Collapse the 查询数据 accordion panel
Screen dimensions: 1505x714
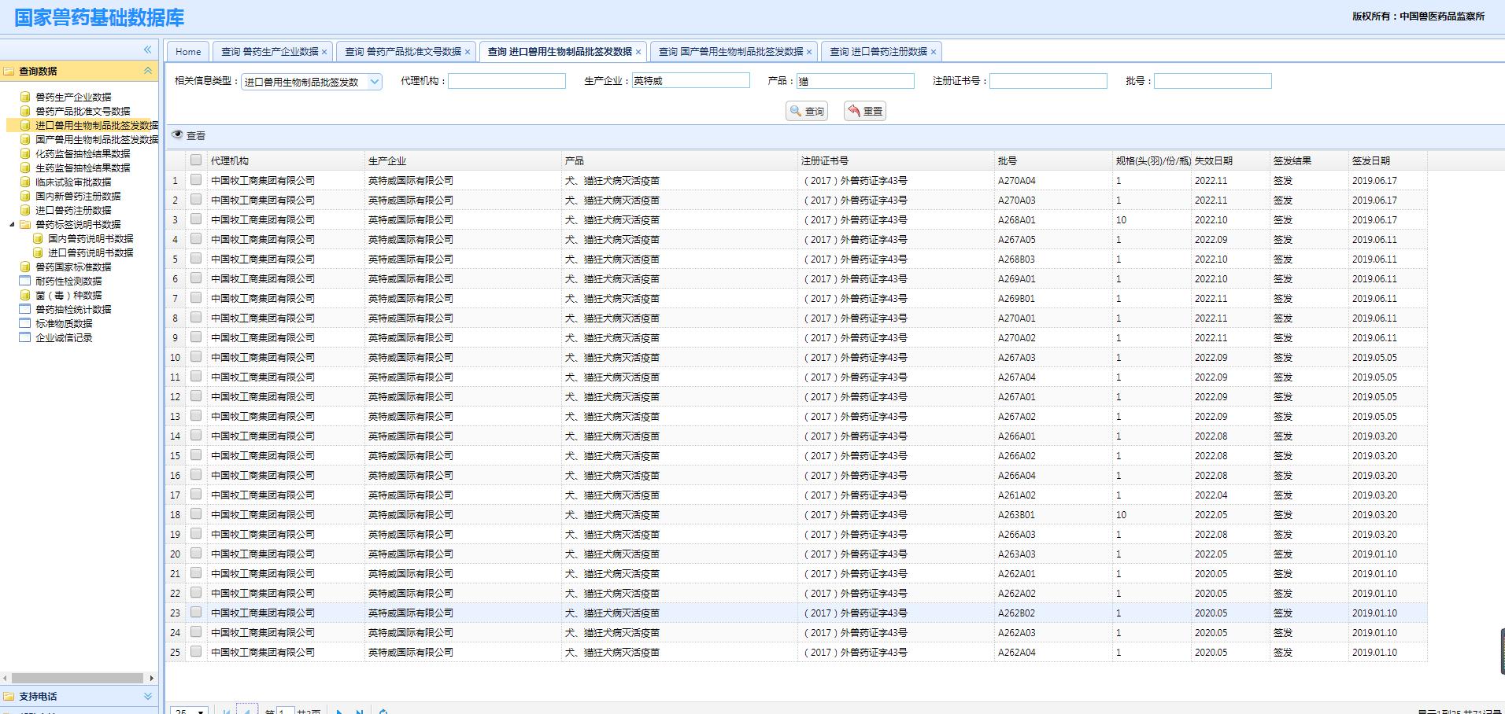tap(147, 71)
